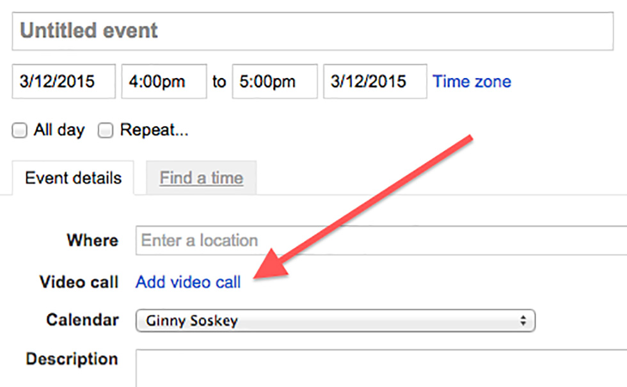Click the Repeat... label text
627x387 pixels.
pyautogui.click(x=154, y=130)
